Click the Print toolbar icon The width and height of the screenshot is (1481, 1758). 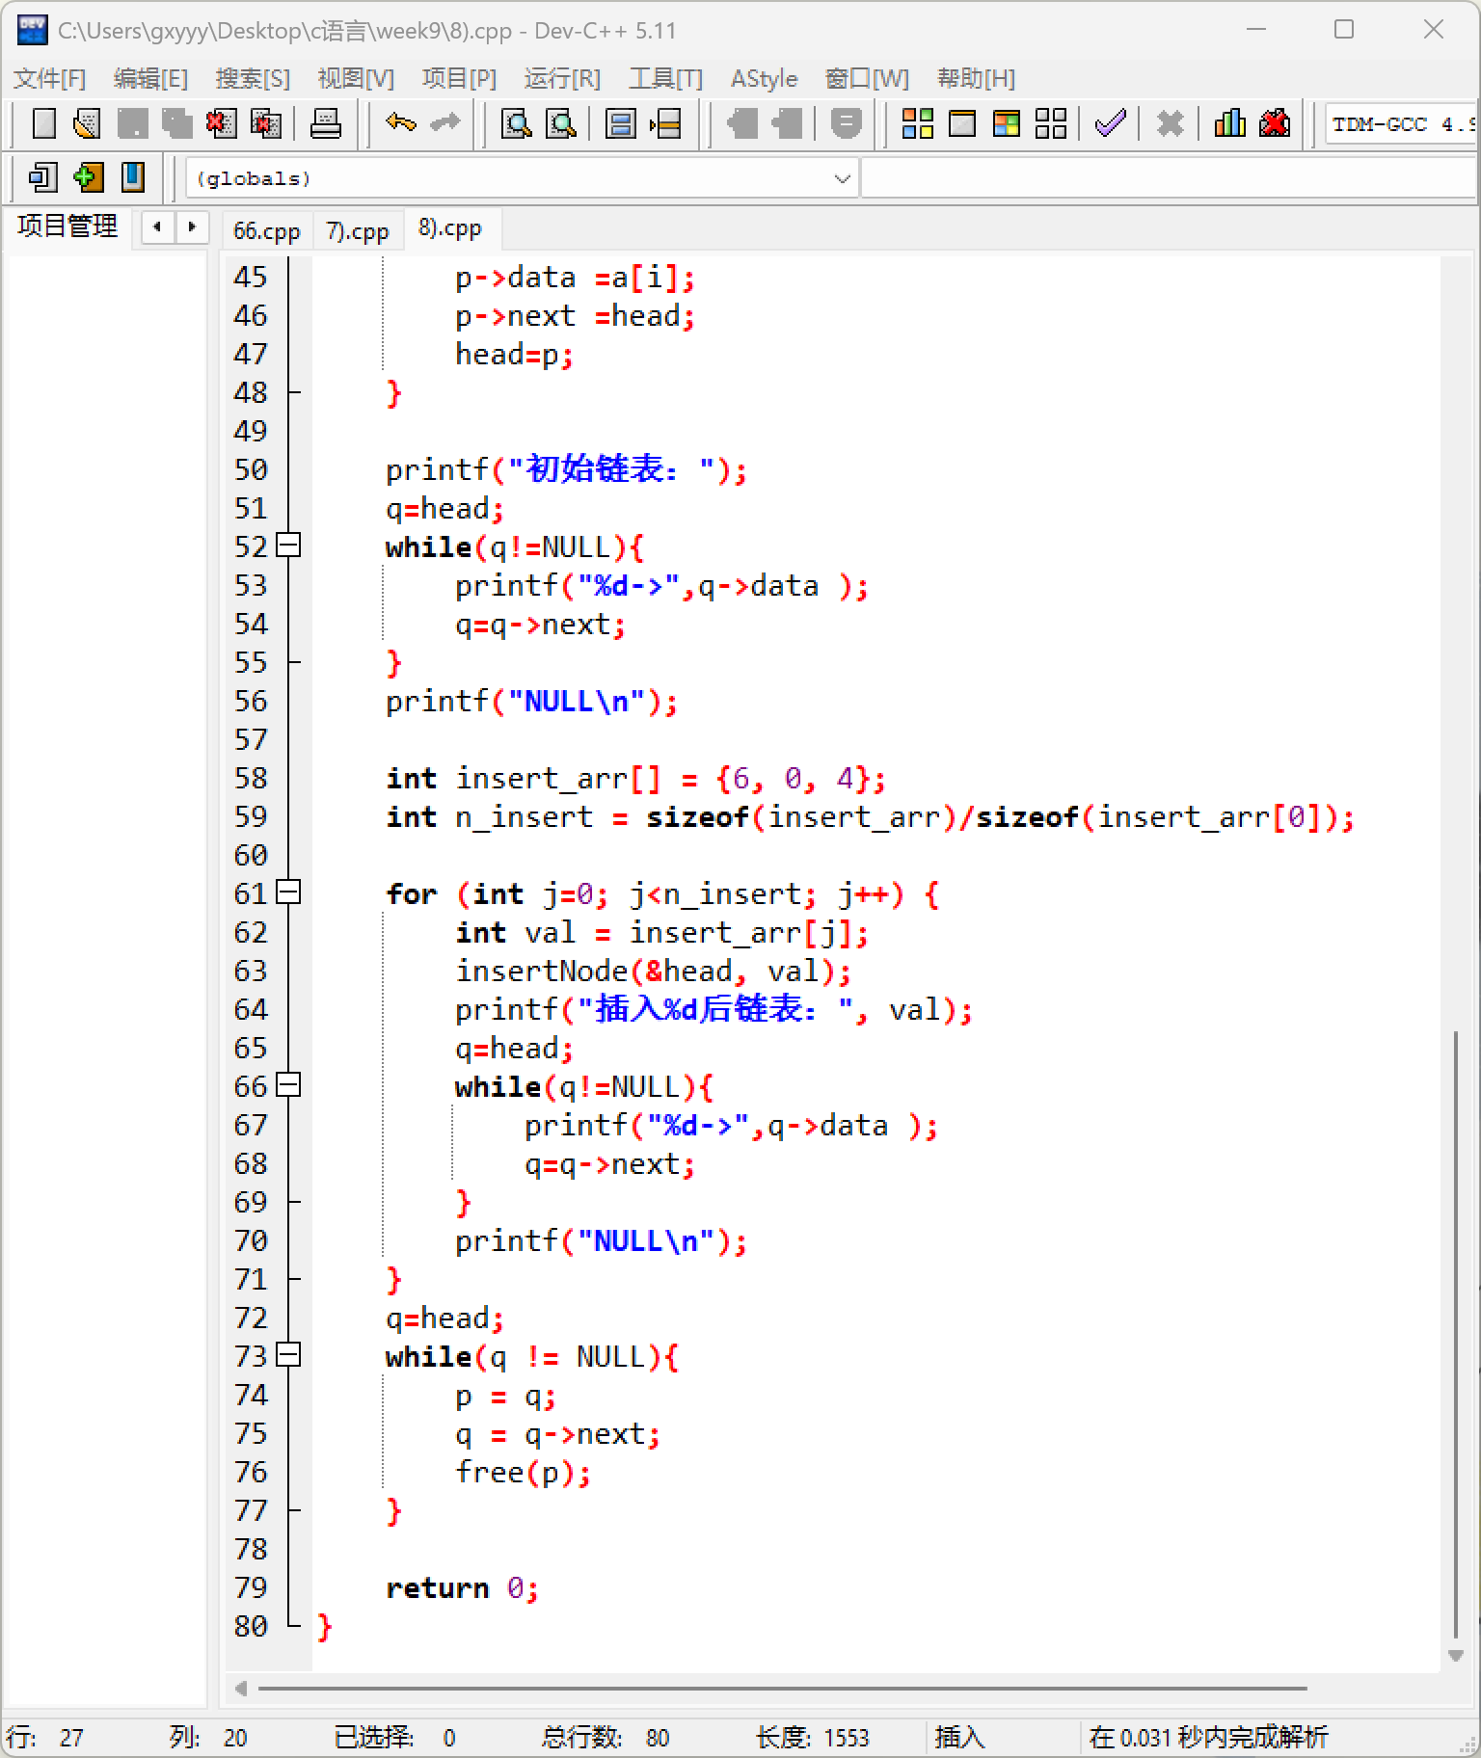coord(325,123)
